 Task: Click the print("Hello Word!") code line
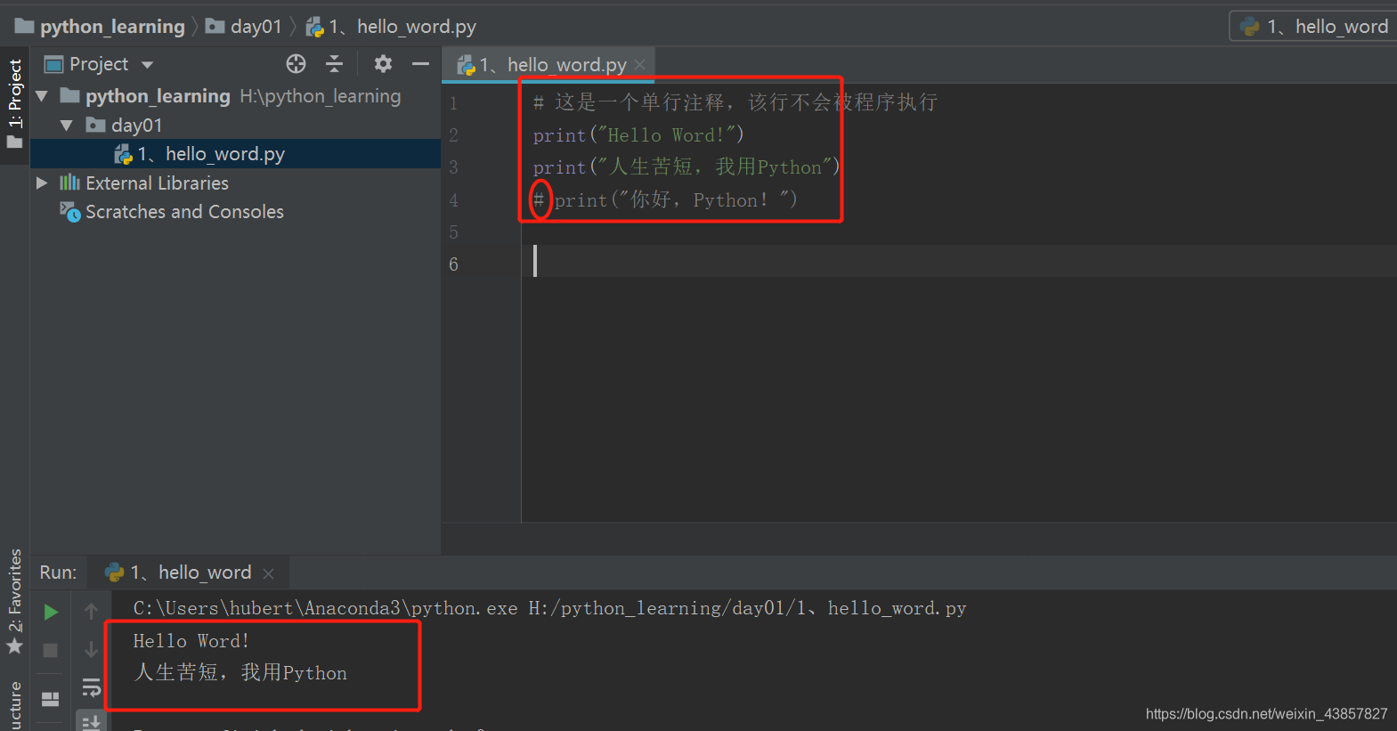pos(638,135)
